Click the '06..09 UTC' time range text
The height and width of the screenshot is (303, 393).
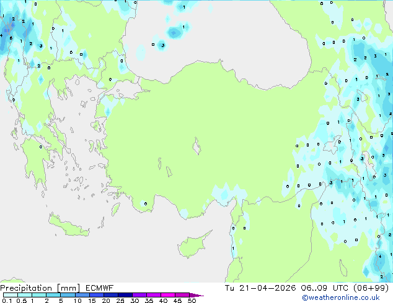325,288
